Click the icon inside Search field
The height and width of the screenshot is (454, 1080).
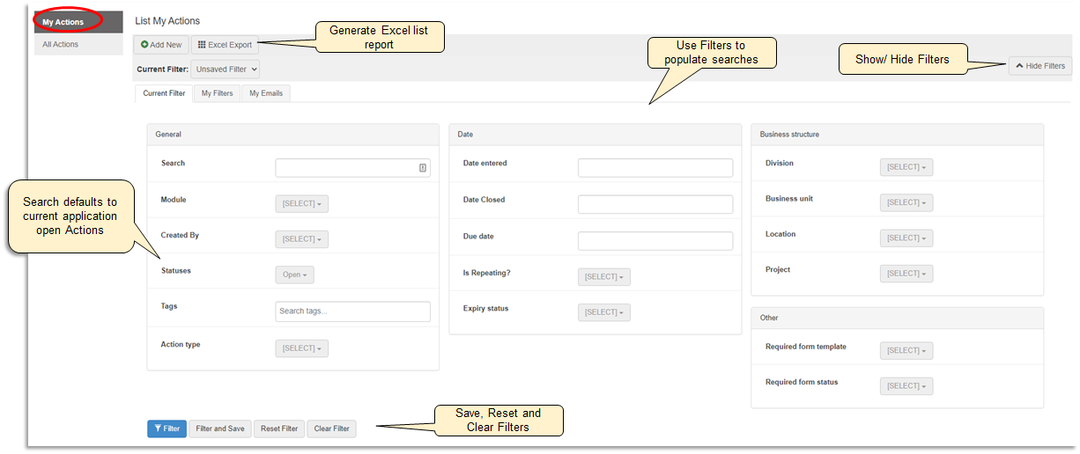tap(422, 168)
